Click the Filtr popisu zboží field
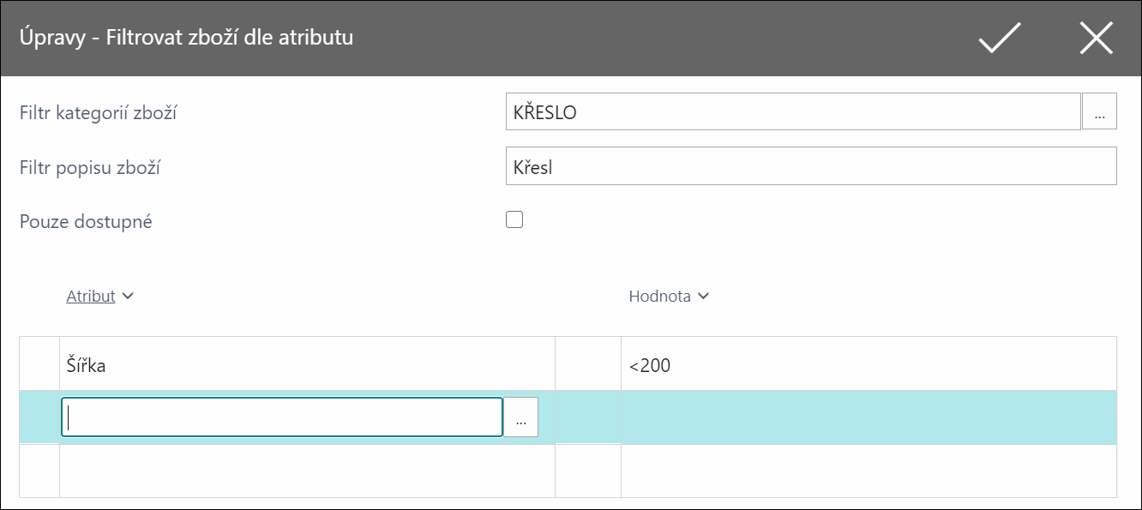Screen dimensions: 1142x510 click(x=811, y=166)
